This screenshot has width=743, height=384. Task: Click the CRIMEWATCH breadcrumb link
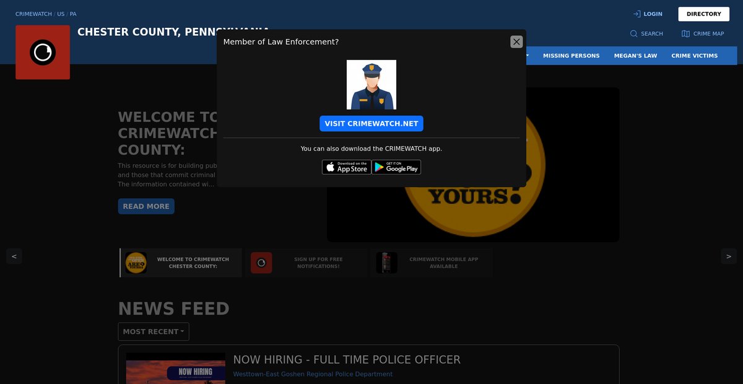pos(33,14)
